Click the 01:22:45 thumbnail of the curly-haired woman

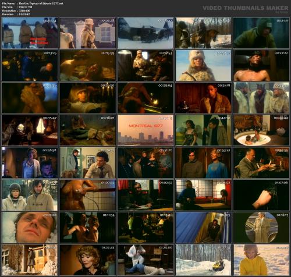88,260
